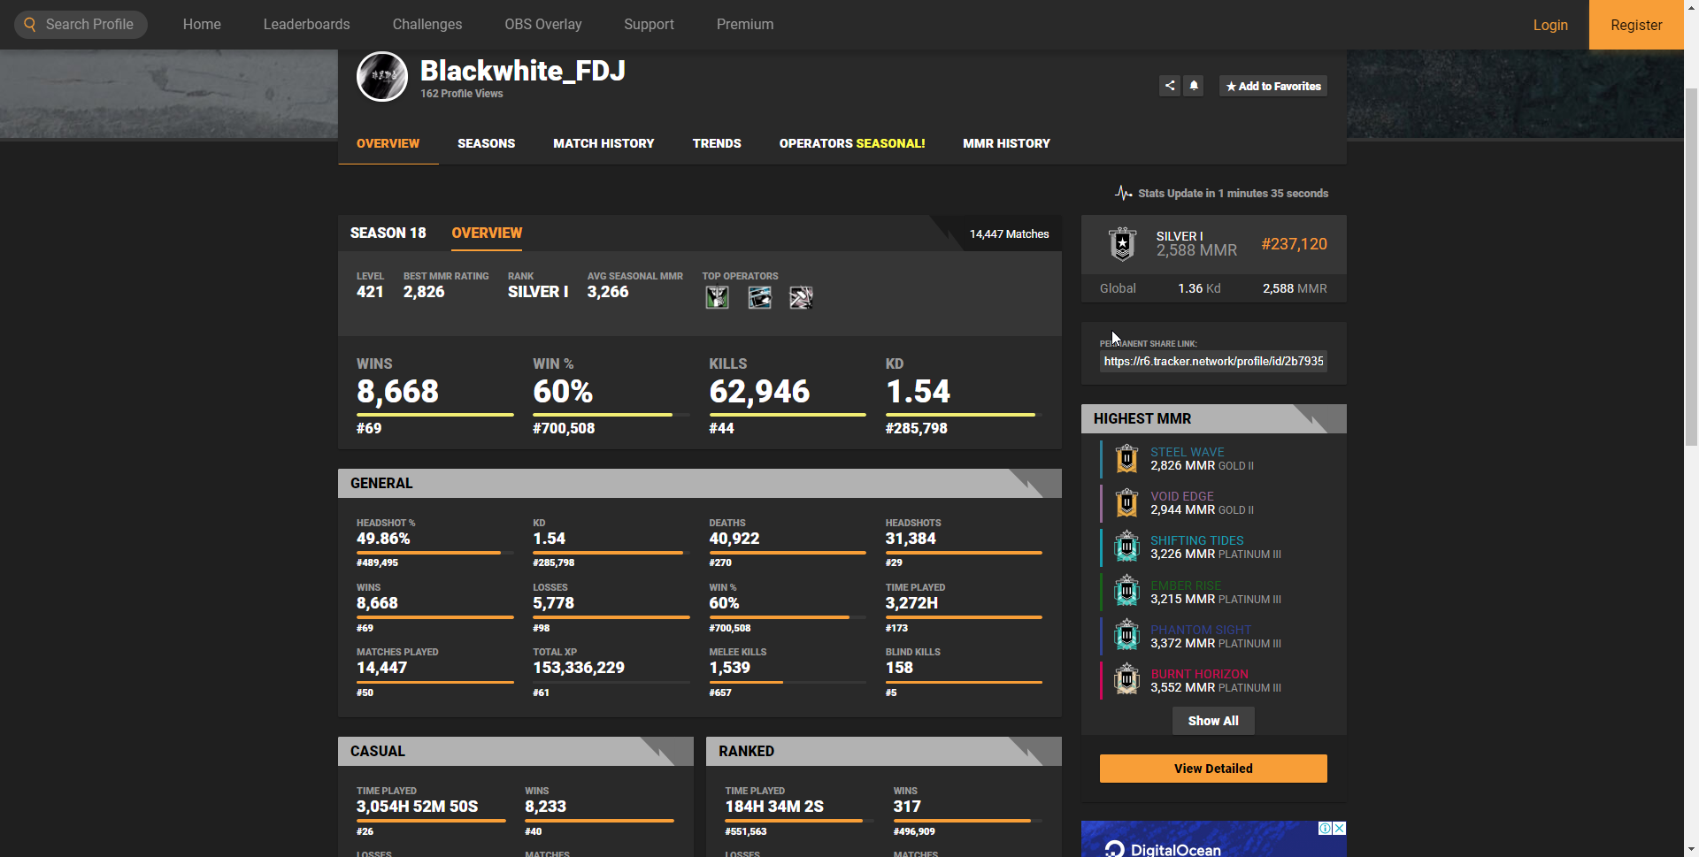This screenshot has height=857, width=1699.
Task: Click the Search Profile input field
Action: [x=88, y=25]
